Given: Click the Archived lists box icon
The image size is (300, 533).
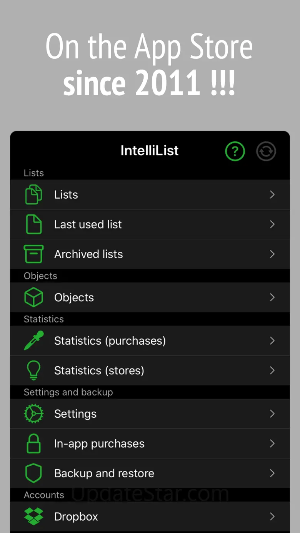Looking at the screenshot, I should tap(33, 254).
